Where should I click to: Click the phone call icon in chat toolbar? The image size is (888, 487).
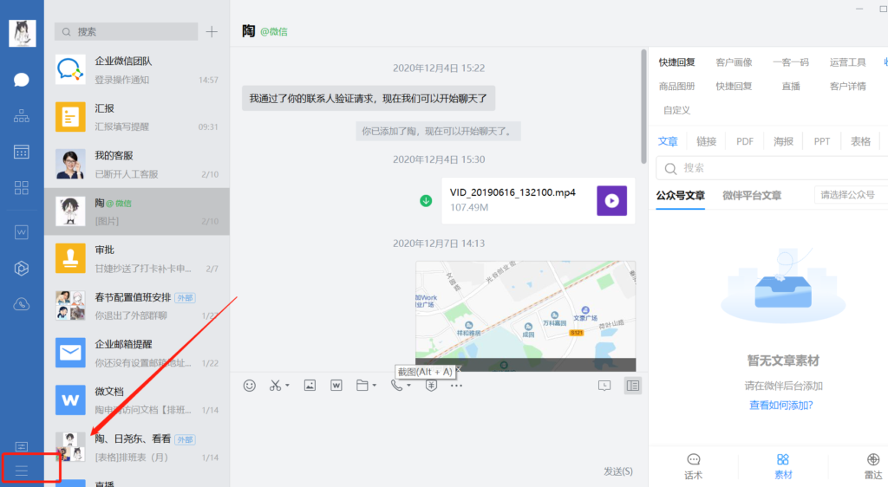point(396,386)
